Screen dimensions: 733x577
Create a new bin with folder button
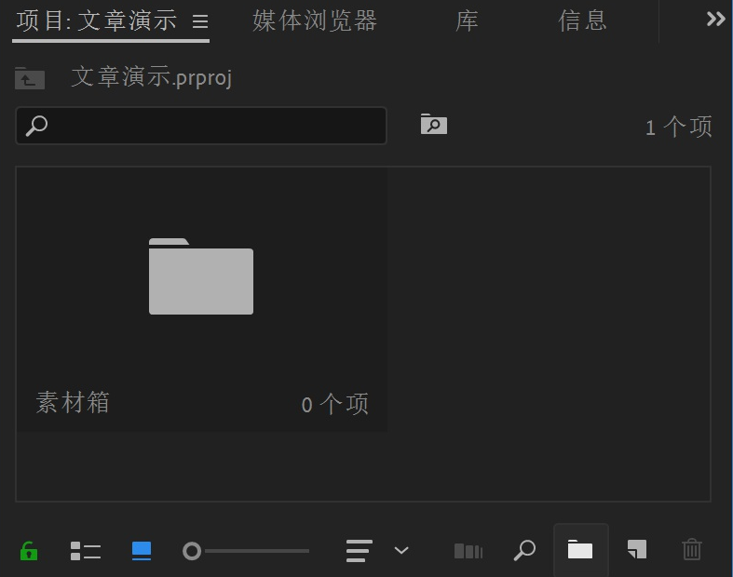pyautogui.click(x=580, y=550)
